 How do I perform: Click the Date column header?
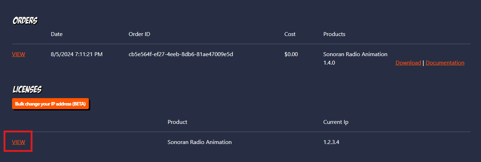click(x=57, y=34)
